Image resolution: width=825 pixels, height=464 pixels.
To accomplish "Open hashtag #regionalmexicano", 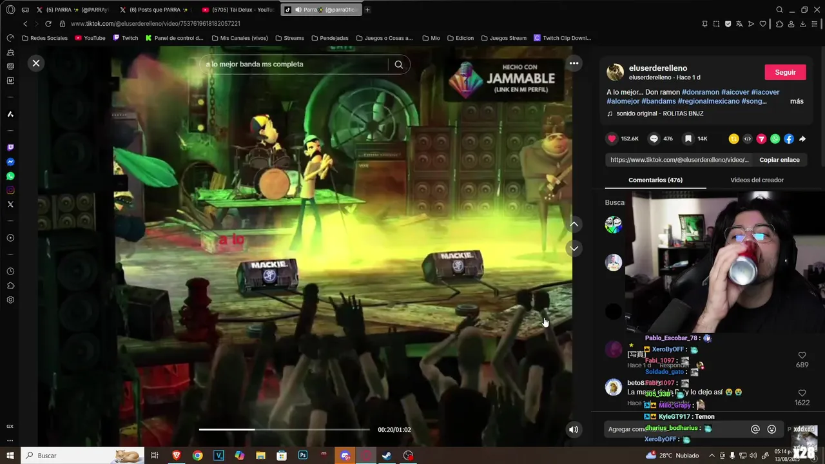I will [x=708, y=101].
